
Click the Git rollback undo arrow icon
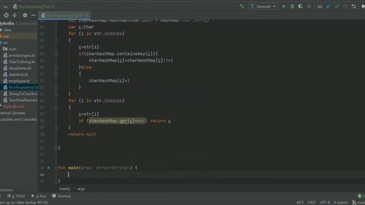(x=354, y=6)
